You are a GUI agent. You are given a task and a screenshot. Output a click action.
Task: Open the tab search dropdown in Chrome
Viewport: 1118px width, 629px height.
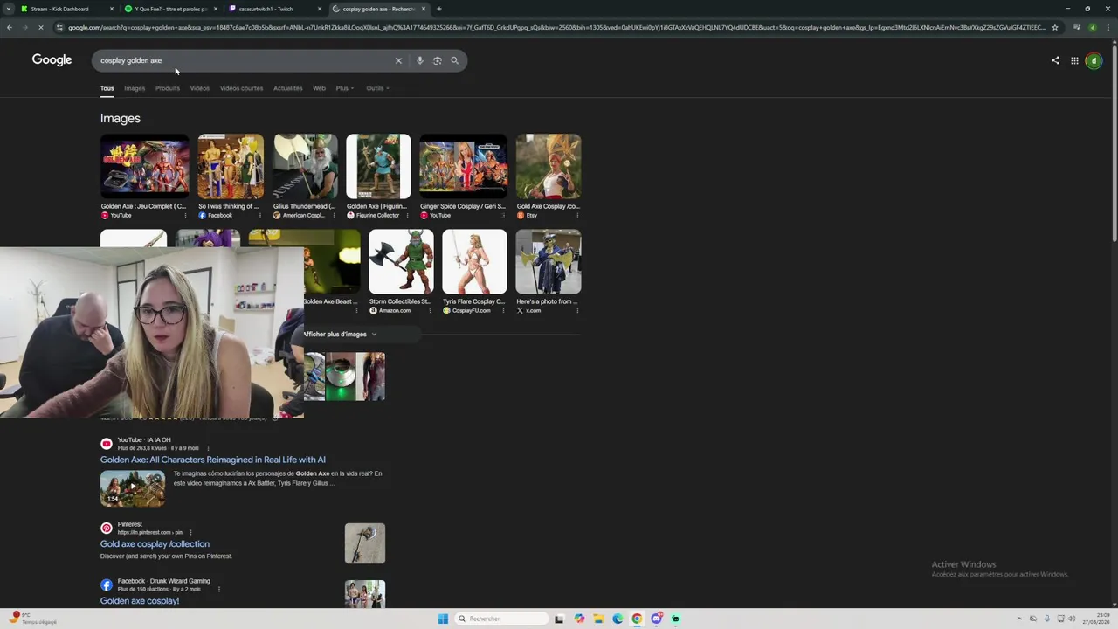10,9
